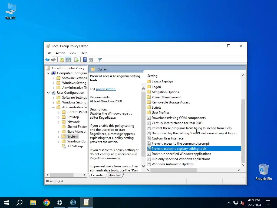Toggle Show/Hide Action Pane icon
Screen dimensions: 277x208
tap(91, 60)
